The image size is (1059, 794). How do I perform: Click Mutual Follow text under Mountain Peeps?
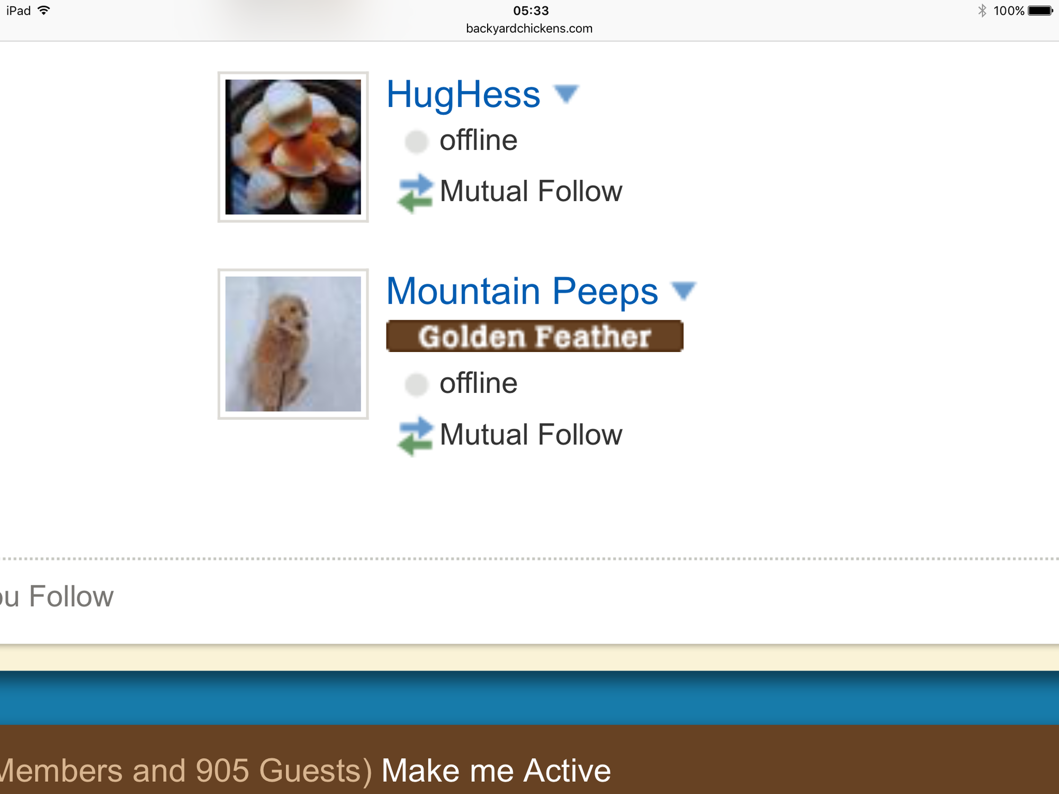point(531,435)
